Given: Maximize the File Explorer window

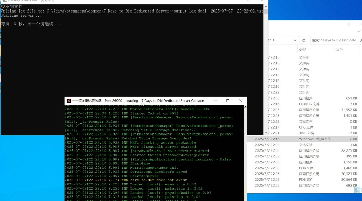Looking at the screenshot, I should click(348, 24).
